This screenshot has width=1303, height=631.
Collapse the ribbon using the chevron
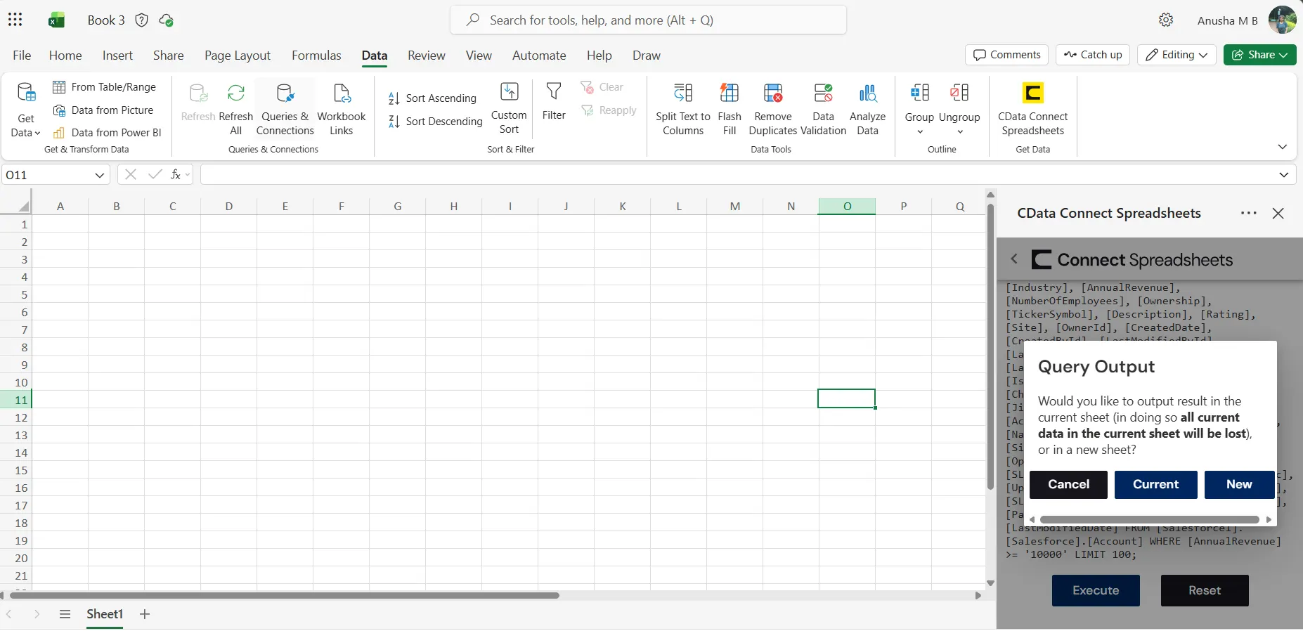(x=1282, y=147)
